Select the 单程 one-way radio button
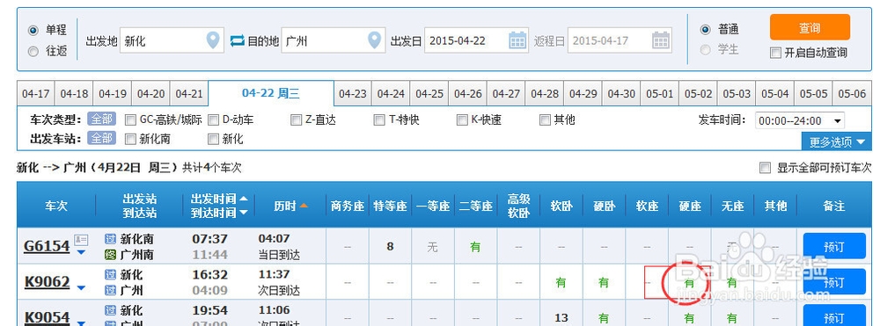This screenshot has height=326, width=880. point(33,30)
